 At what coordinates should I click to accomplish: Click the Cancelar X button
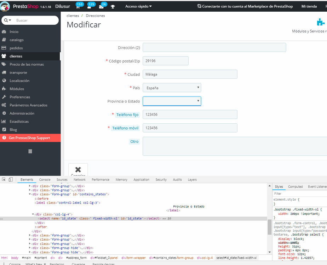[x=78, y=170]
